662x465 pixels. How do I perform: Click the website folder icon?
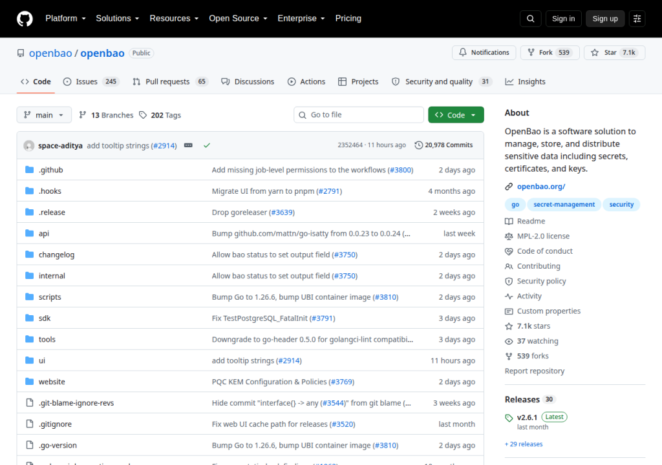(29, 382)
